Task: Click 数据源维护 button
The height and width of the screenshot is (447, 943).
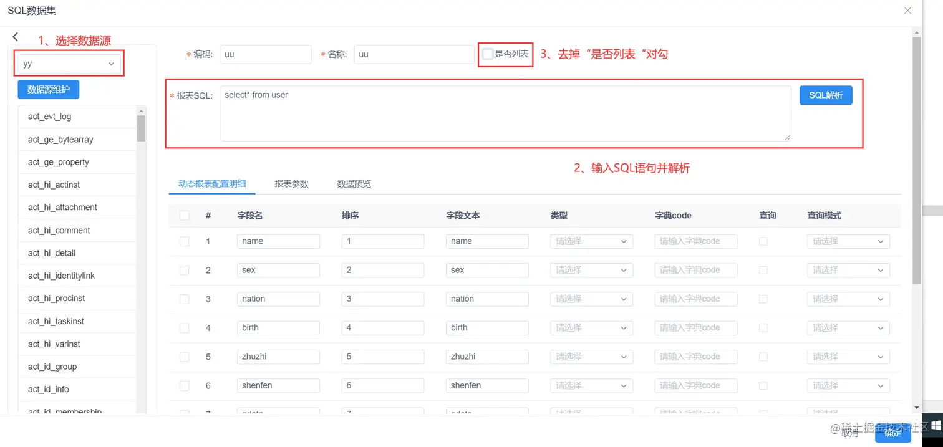Action: [49, 89]
